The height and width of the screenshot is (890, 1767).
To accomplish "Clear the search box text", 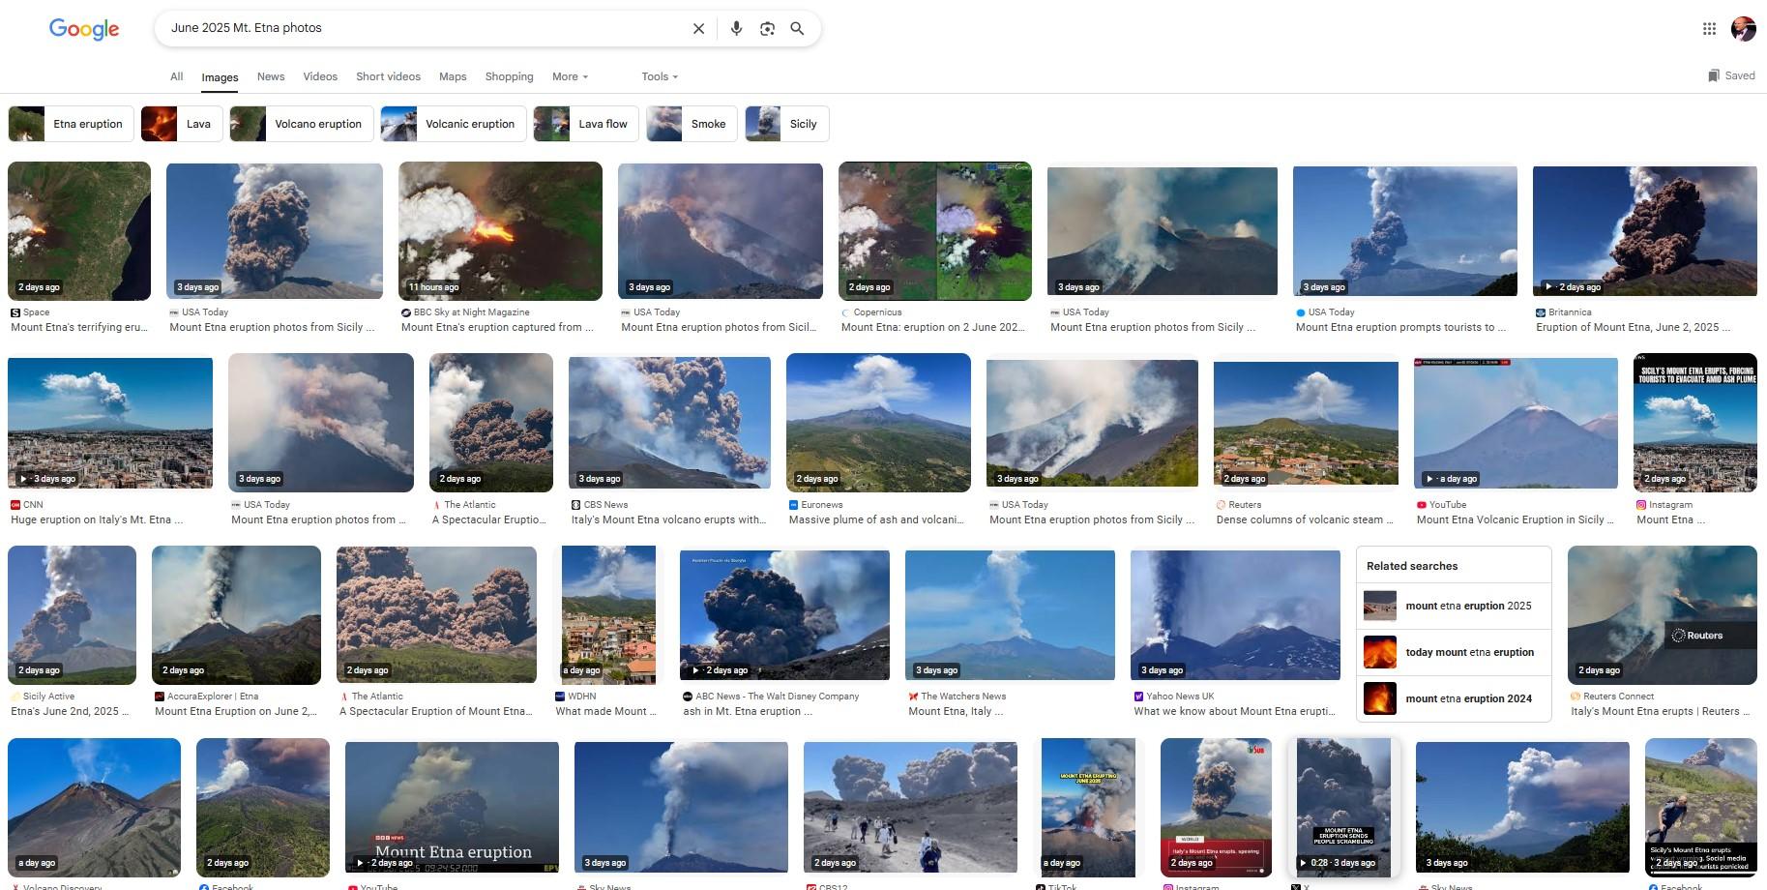I will [698, 29].
